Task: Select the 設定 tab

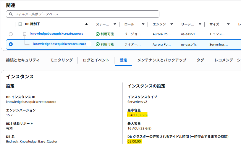Action: coord(123,60)
